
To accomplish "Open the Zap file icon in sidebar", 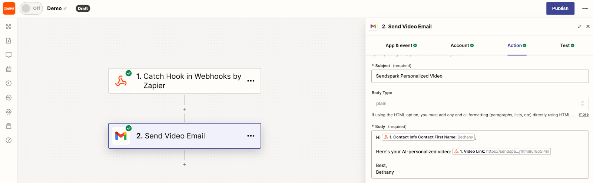I will coord(9,41).
